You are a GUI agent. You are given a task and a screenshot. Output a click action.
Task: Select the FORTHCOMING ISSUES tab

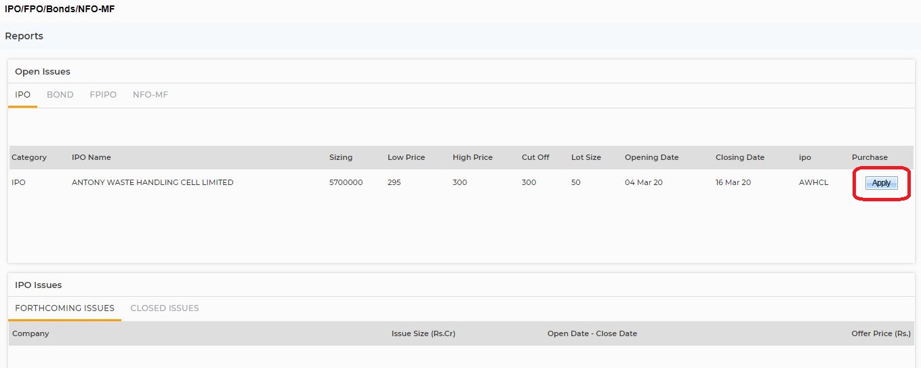click(x=64, y=308)
